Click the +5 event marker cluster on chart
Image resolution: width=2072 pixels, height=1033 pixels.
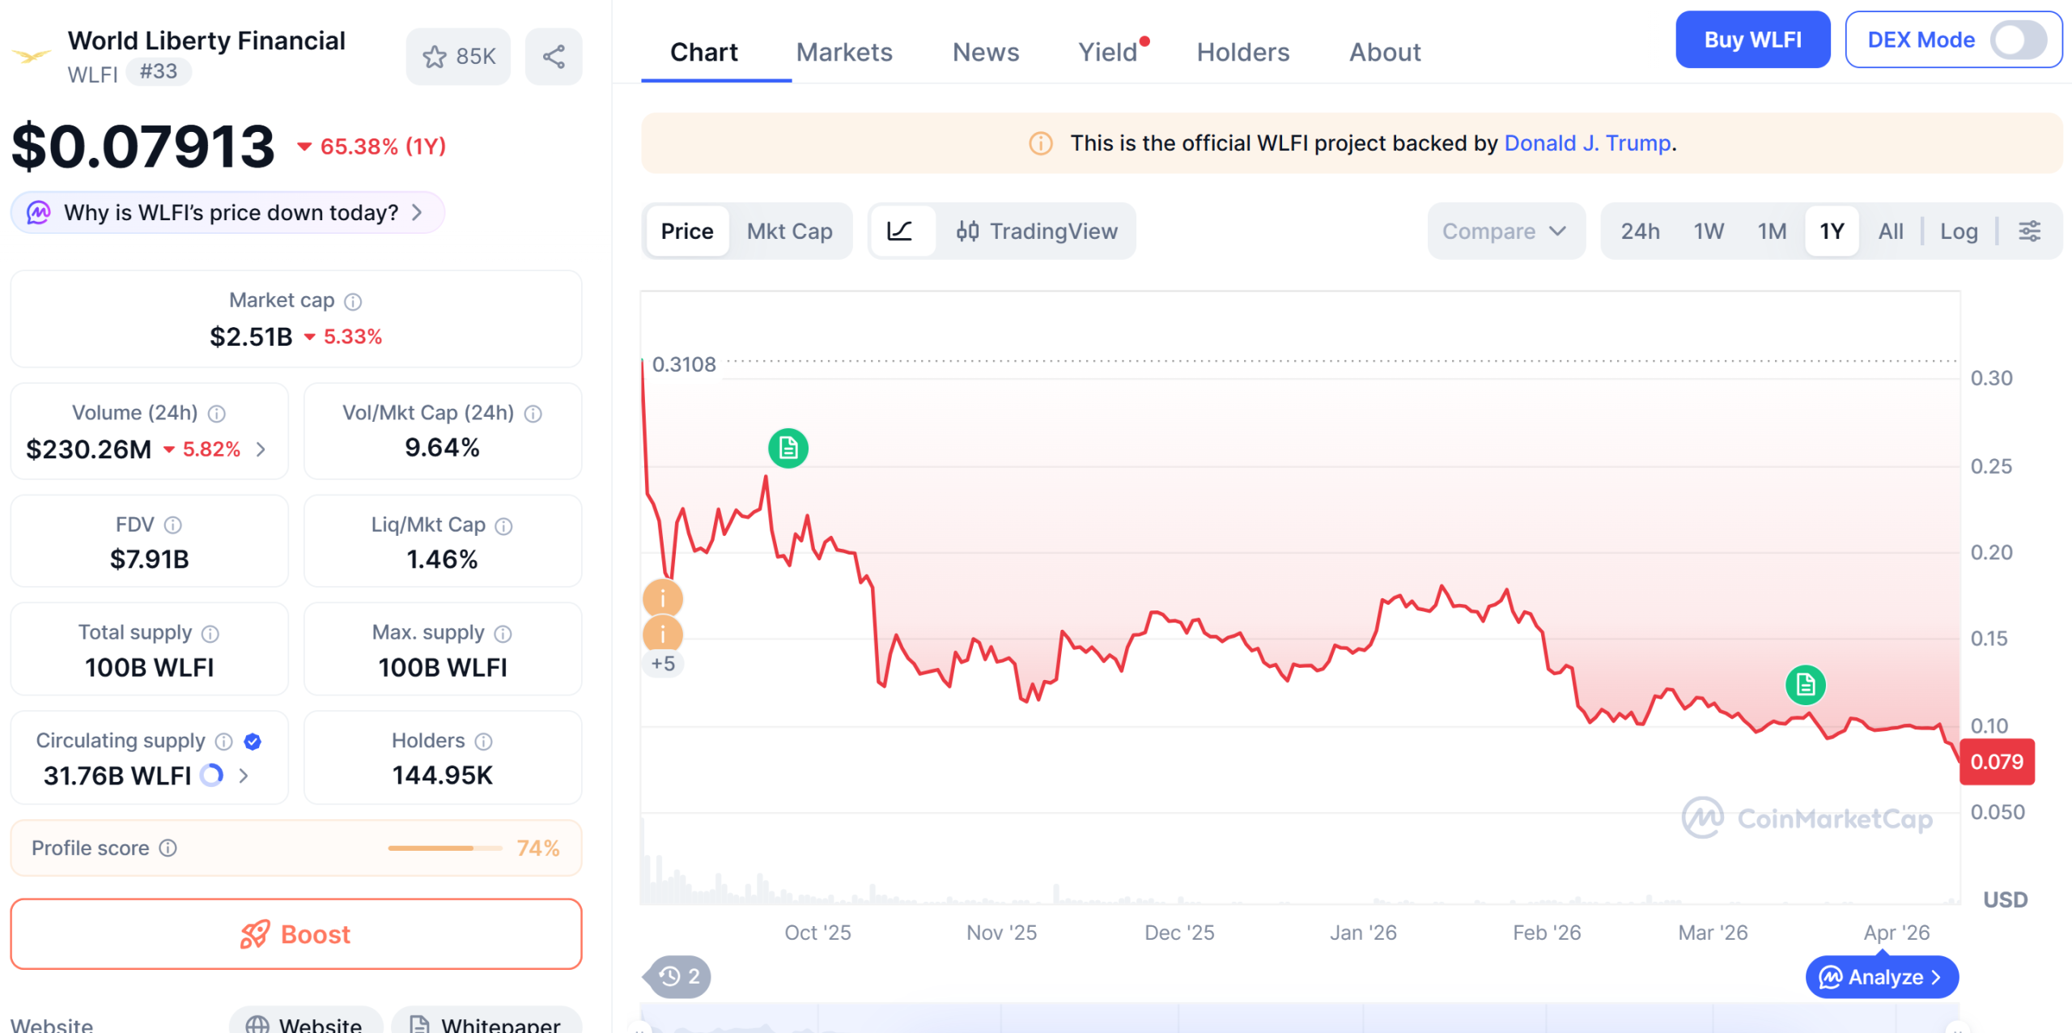[x=663, y=663]
